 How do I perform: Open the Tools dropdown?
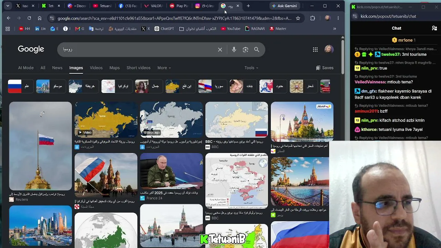(251, 68)
